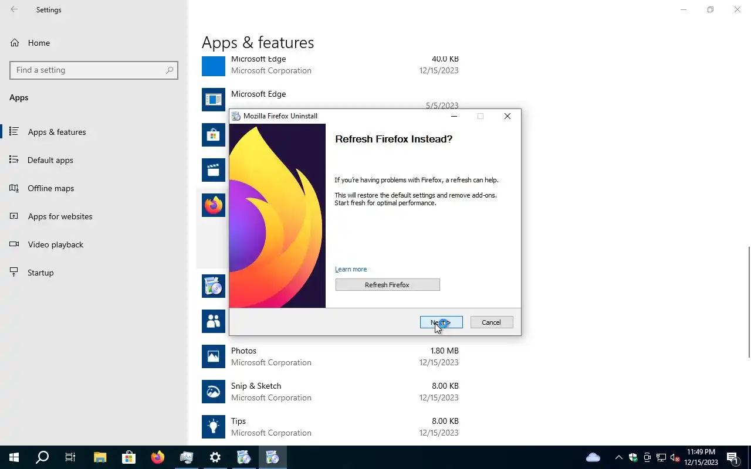Click the Next button in the Firefox uninstaller

point(441,322)
